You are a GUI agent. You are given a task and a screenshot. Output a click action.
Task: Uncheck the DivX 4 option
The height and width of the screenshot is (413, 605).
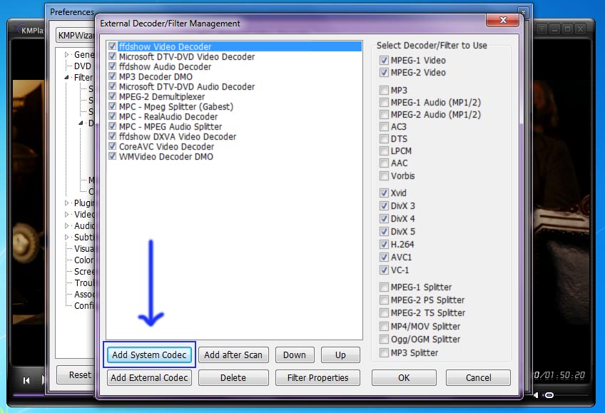click(384, 219)
